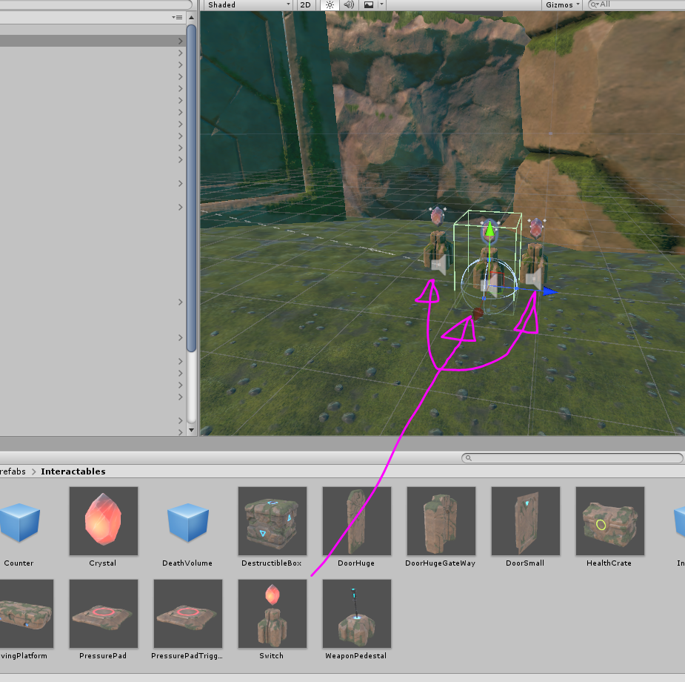Open the Gizmos dropdown menu
Image resolution: width=685 pixels, height=682 pixels.
(562, 4)
